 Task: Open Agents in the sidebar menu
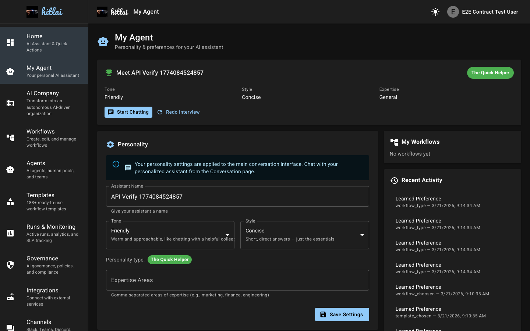pos(44,170)
